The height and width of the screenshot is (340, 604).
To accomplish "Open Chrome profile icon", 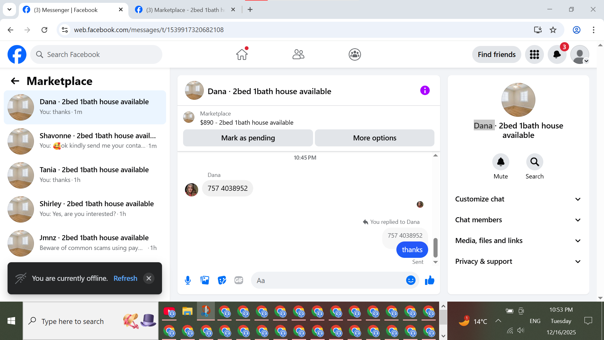I will 577,30.
